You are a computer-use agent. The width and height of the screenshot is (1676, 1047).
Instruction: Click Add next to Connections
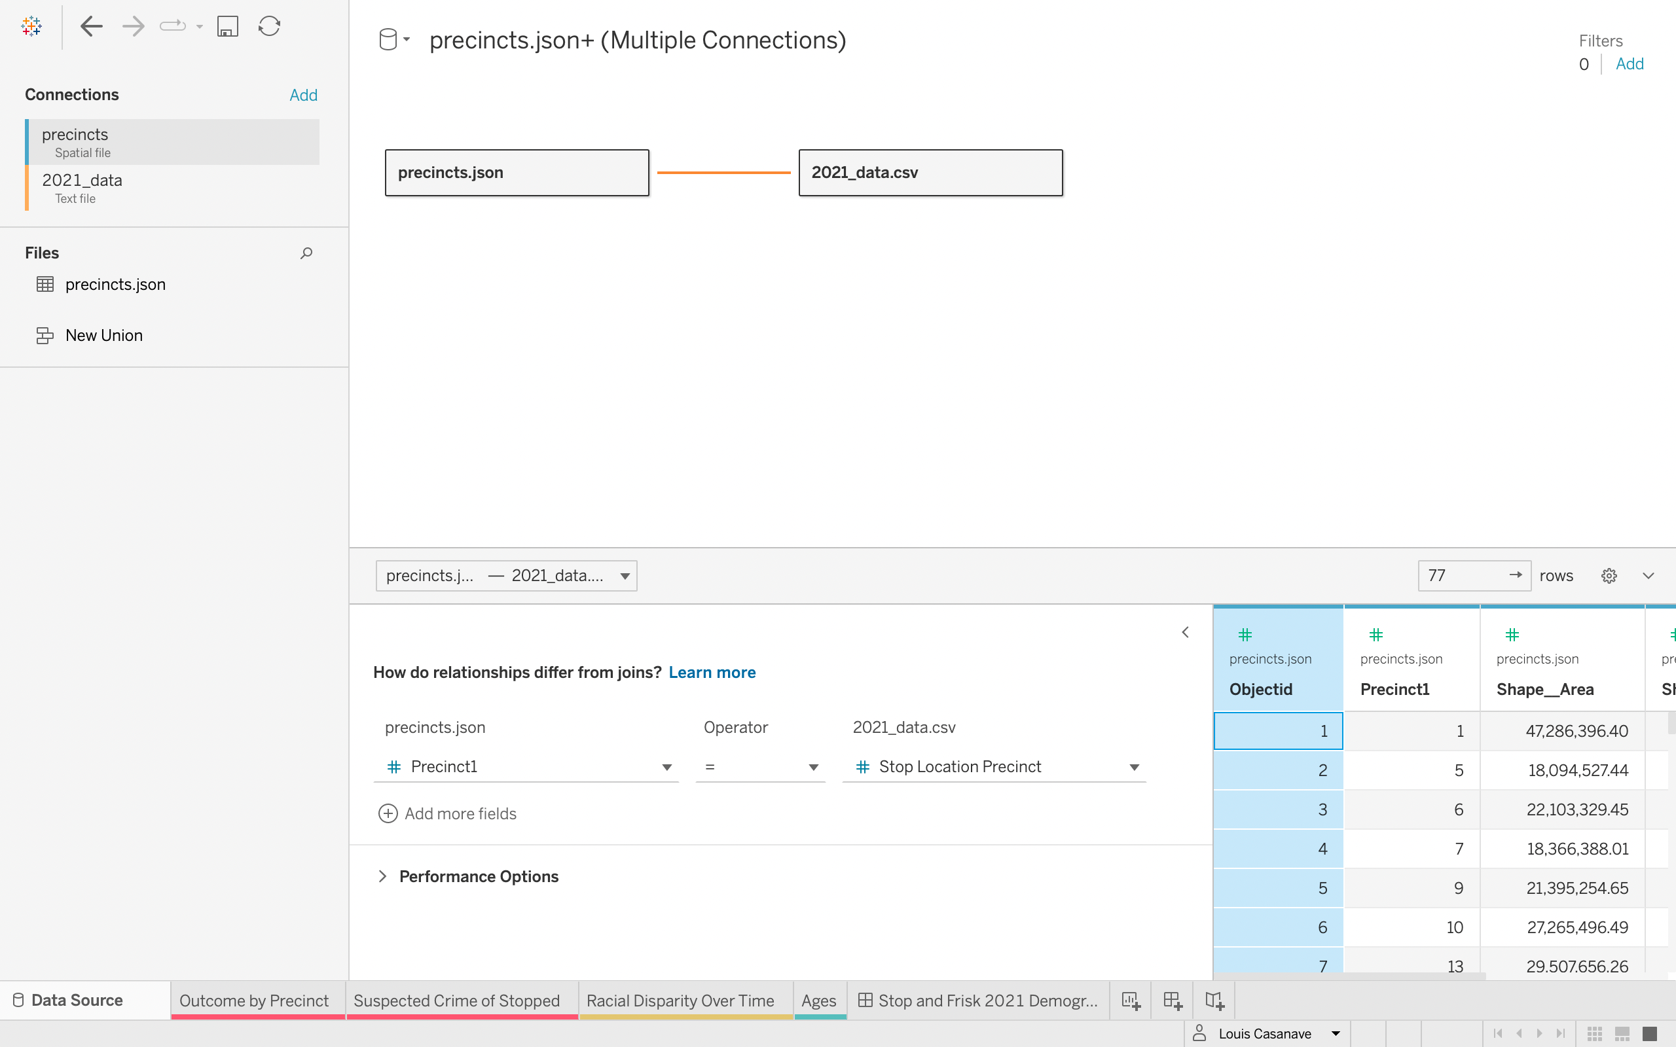[x=303, y=95]
